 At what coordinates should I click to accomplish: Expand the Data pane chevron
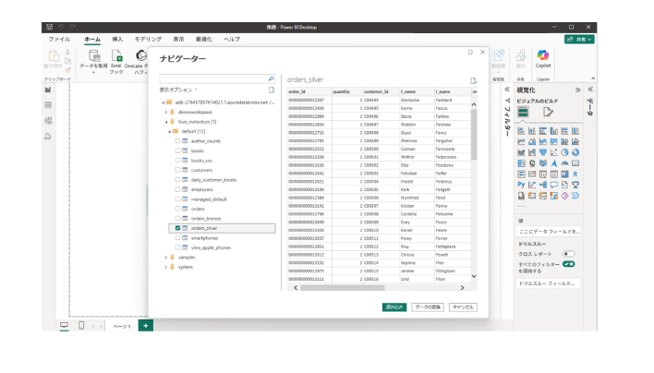click(590, 90)
